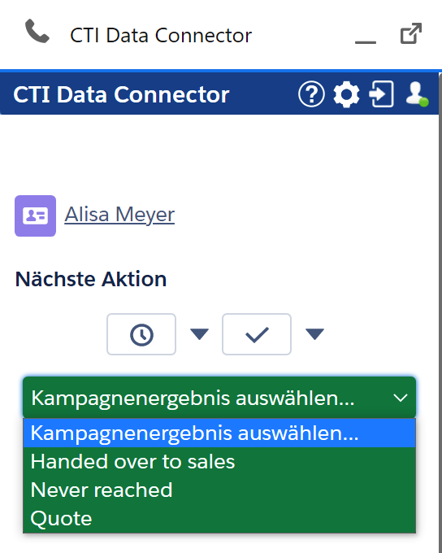Open the help question mark icon
442x553 pixels.
click(x=311, y=94)
